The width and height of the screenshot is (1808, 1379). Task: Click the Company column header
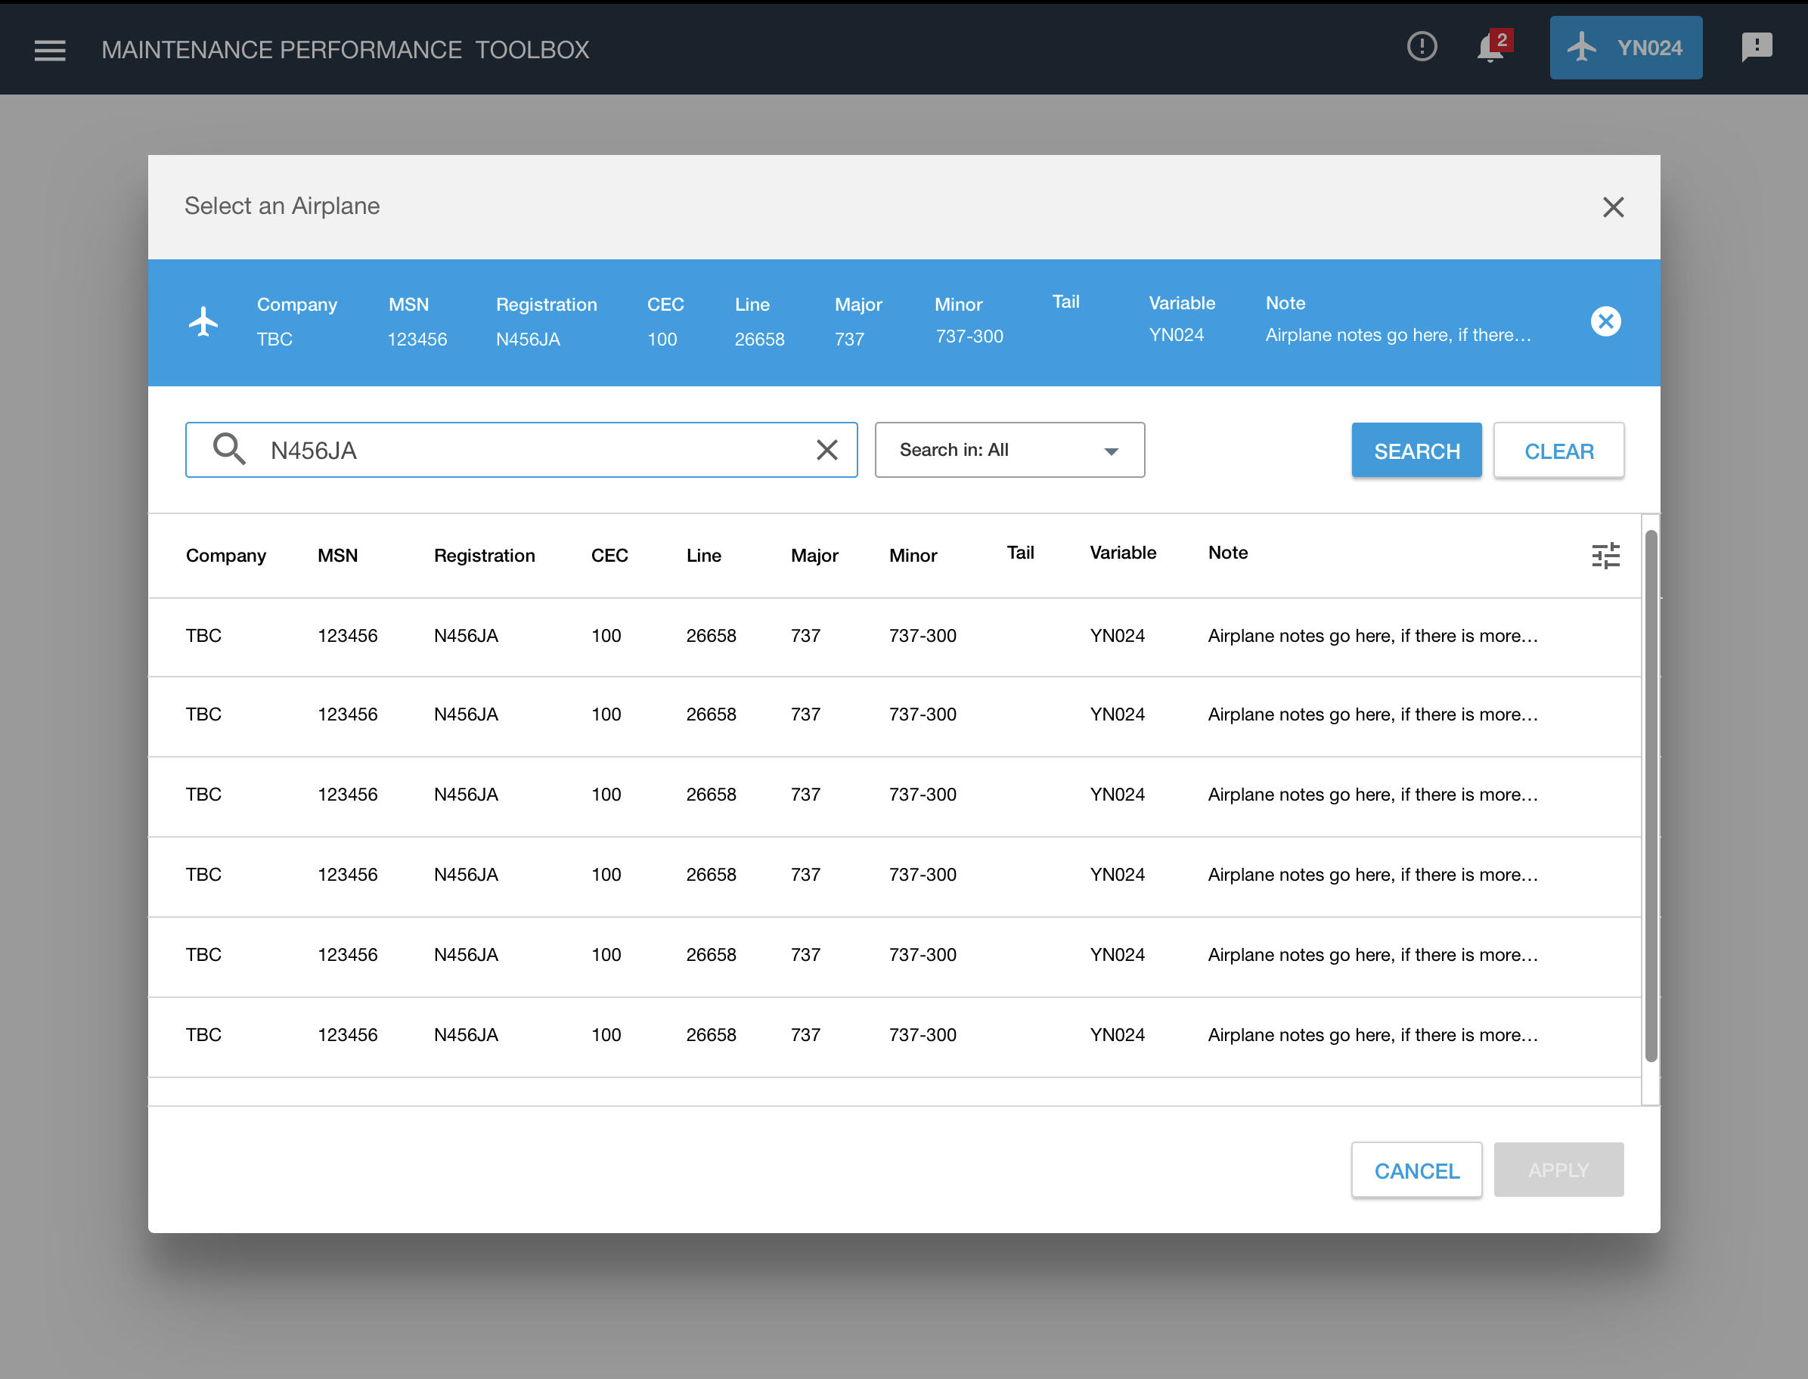pyautogui.click(x=225, y=553)
